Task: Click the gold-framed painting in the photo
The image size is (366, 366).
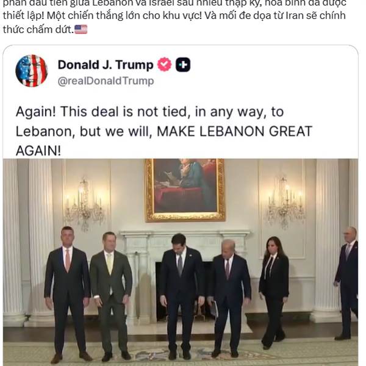Action: (x=185, y=190)
